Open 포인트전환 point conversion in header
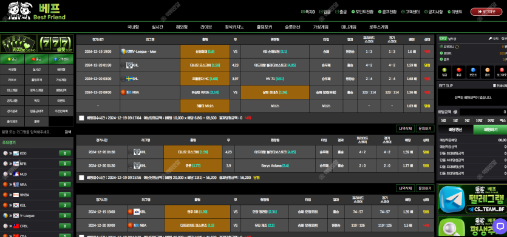The height and width of the screenshot is (237, 507). click(x=362, y=12)
